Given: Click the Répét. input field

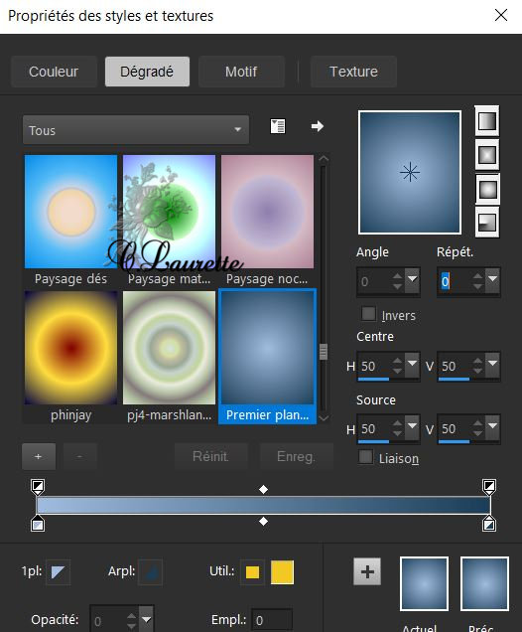Looking at the screenshot, I should pyautogui.click(x=455, y=281).
